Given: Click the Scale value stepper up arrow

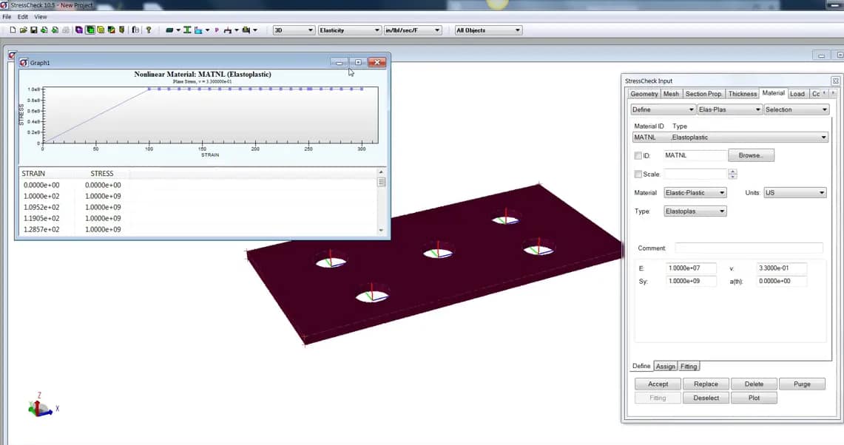Looking at the screenshot, I should tap(732, 171).
